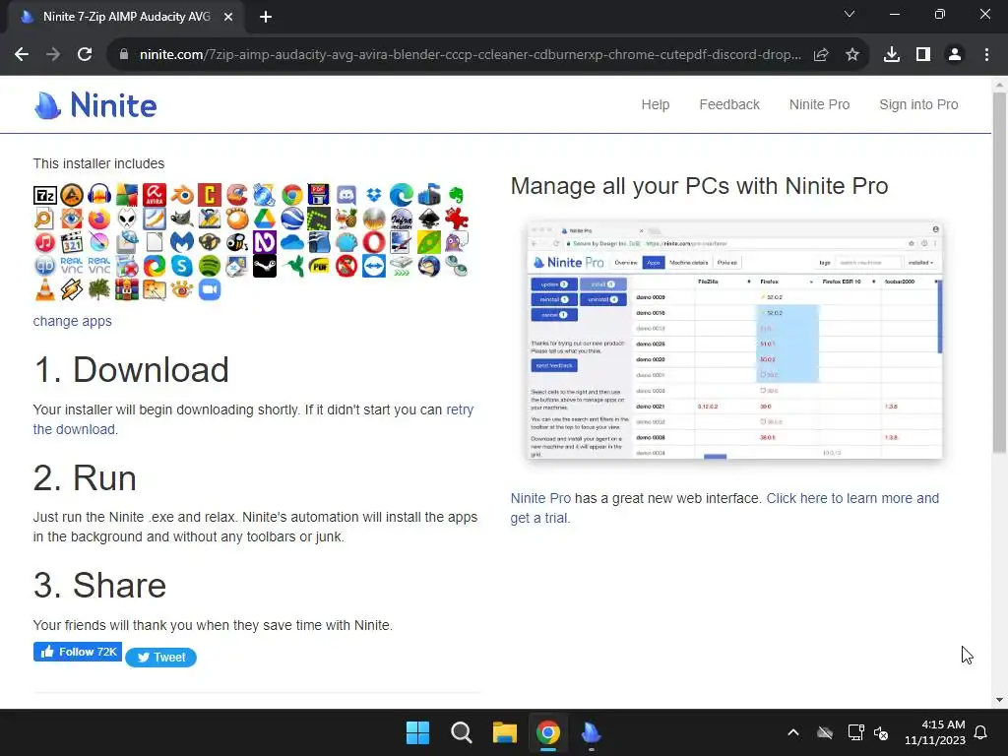Click the AIMP orange triangle icon
Viewport: 1008px width, 756px height.
(x=72, y=195)
